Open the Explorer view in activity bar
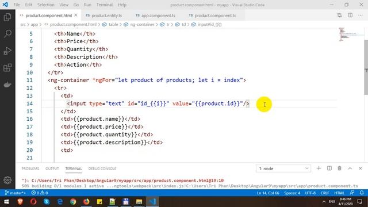This screenshot has width=368, height=207. pos(7,17)
